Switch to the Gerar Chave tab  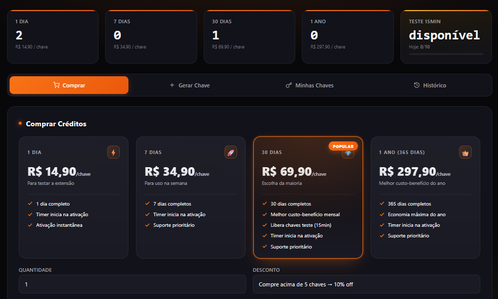(x=190, y=85)
